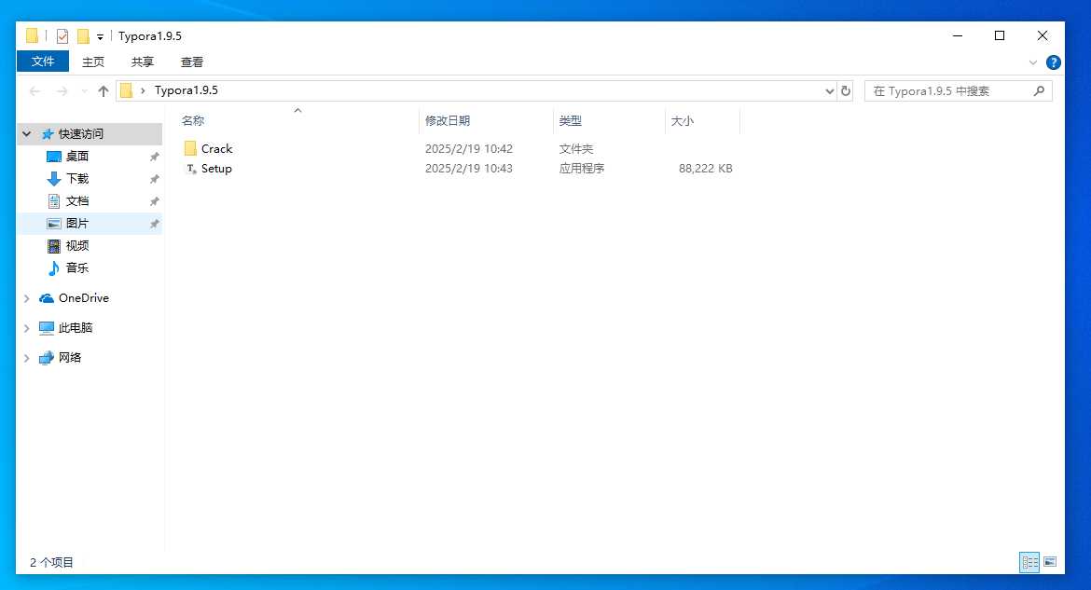
Task: Select OneDrive in the navigation pane
Action: click(x=84, y=297)
